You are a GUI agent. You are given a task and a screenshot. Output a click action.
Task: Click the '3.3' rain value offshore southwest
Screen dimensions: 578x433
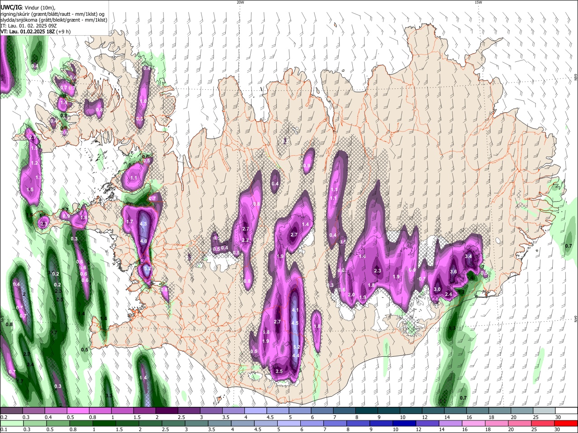click(x=109, y=396)
